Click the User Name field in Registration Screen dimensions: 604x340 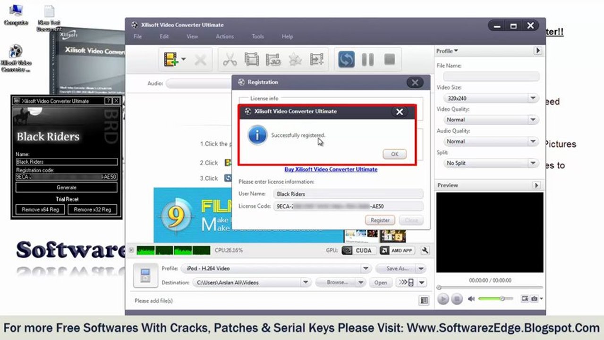click(x=349, y=194)
